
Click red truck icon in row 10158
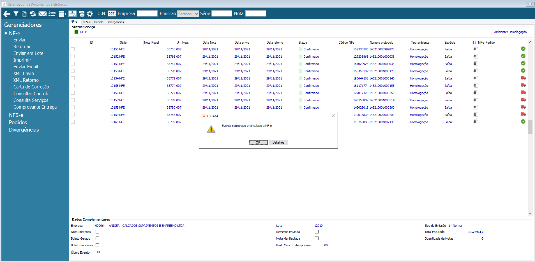coord(523,107)
